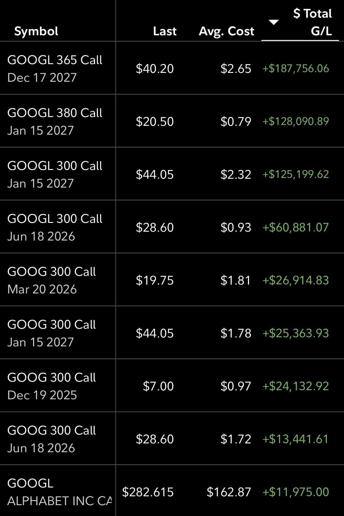The image size is (344, 516).
Task: Click the +$128,090.89 total gain value
Action: (x=295, y=121)
